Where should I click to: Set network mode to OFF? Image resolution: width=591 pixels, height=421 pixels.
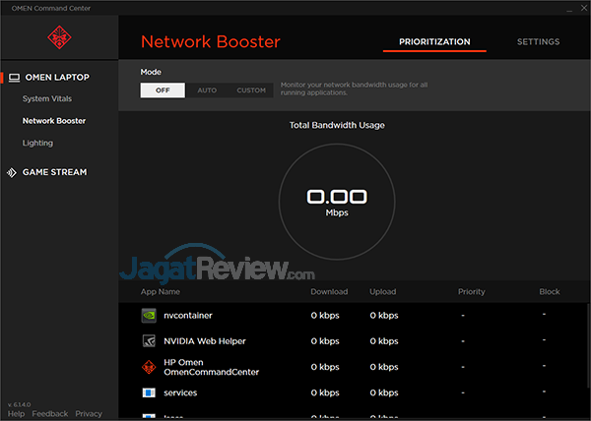163,90
